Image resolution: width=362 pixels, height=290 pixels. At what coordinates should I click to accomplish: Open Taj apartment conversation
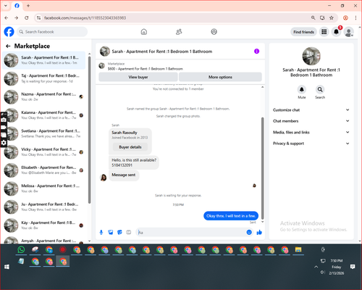44,78
